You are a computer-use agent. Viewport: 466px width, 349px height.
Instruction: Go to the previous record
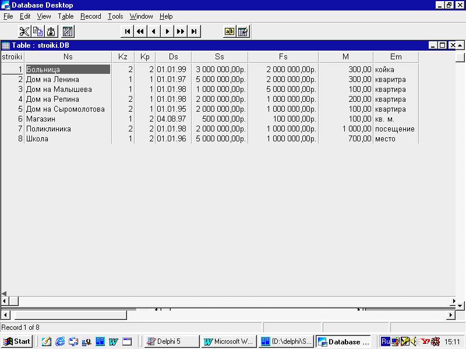(x=154, y=31)
